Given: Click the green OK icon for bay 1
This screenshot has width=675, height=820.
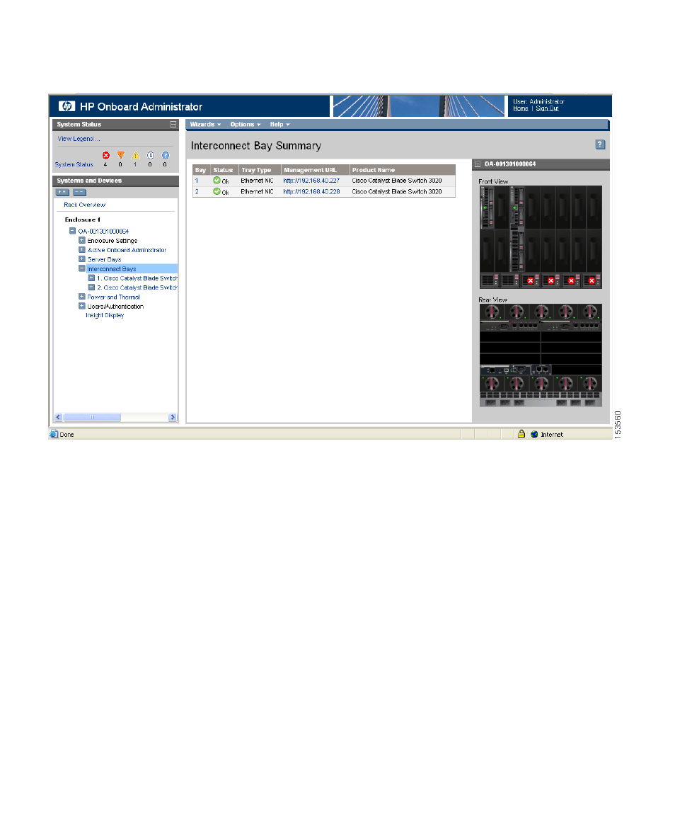Looking at the screenshot, I should click(x=217, y=181).
